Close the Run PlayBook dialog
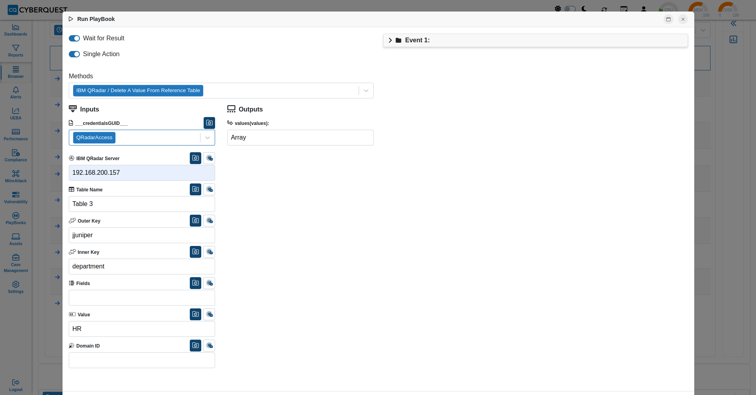Viewport: 756px width, 395px height. [x=683, y=19]
